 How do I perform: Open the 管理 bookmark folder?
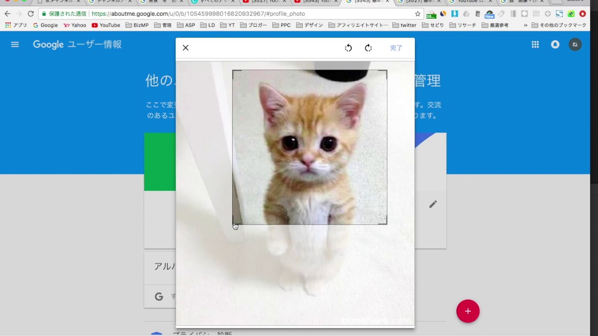(x=163, y=25)
